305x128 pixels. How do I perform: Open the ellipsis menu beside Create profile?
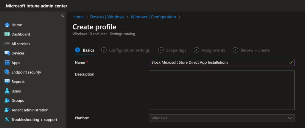[126, 27]
